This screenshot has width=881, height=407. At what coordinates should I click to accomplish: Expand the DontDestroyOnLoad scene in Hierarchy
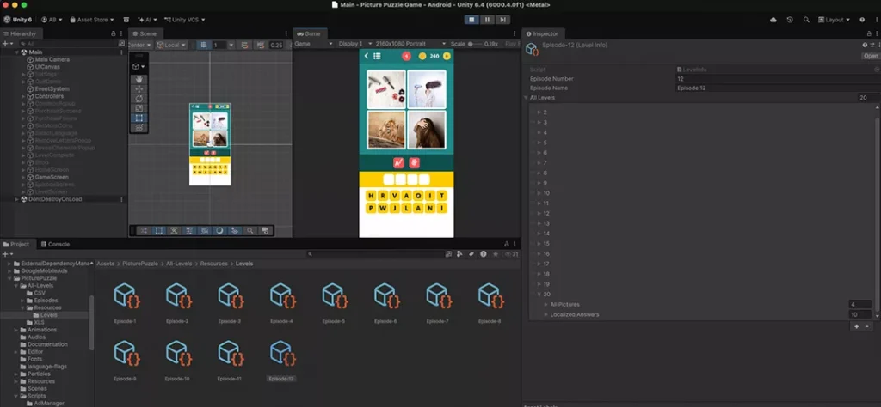17,199
